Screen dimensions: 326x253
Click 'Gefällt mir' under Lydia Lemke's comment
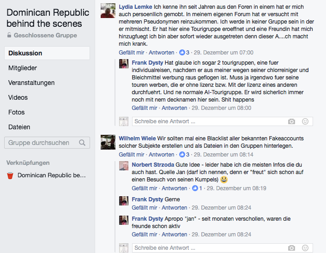click(x=132, y=52)
